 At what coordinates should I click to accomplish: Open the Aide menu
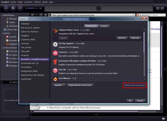tap(51, 2)
